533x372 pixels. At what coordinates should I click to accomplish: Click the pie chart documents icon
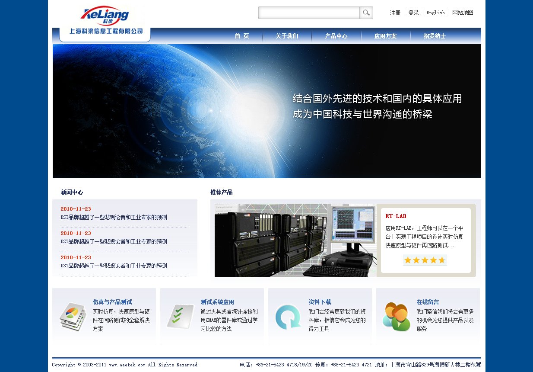pyautogui.click(x=73, y=317)
